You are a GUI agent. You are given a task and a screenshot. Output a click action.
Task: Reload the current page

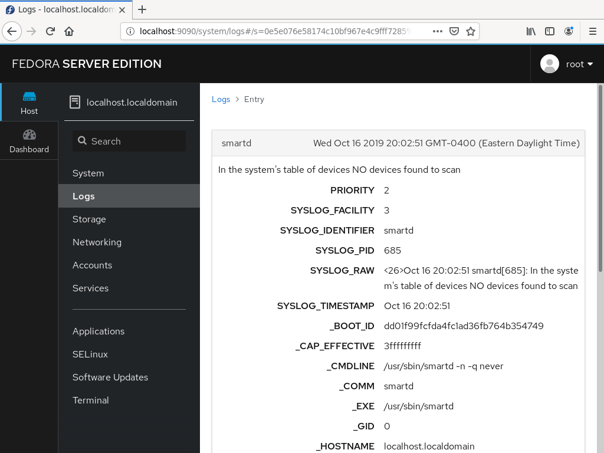coord(50,31)
